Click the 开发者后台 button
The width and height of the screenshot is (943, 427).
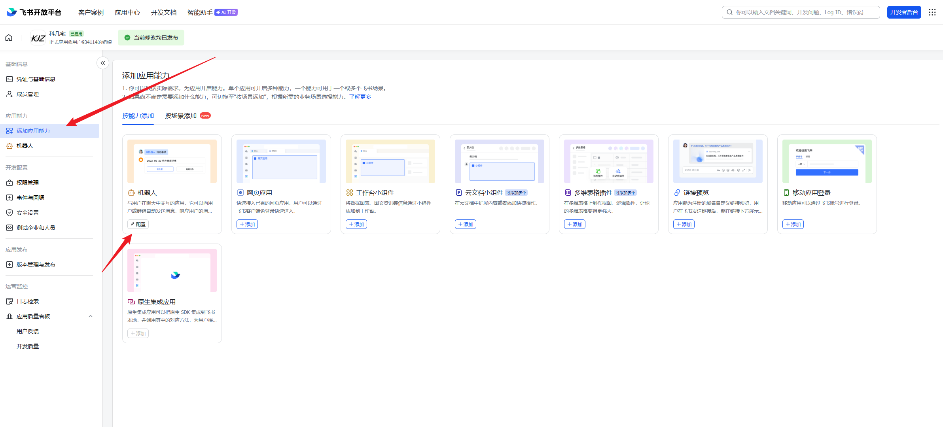(x=904, y=12)
